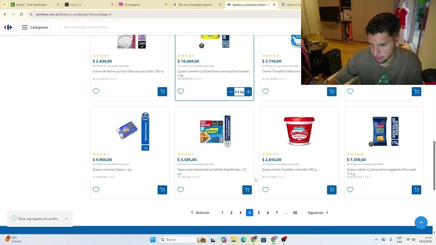
Task: Go to Anterior page
Action: (200, 213)
